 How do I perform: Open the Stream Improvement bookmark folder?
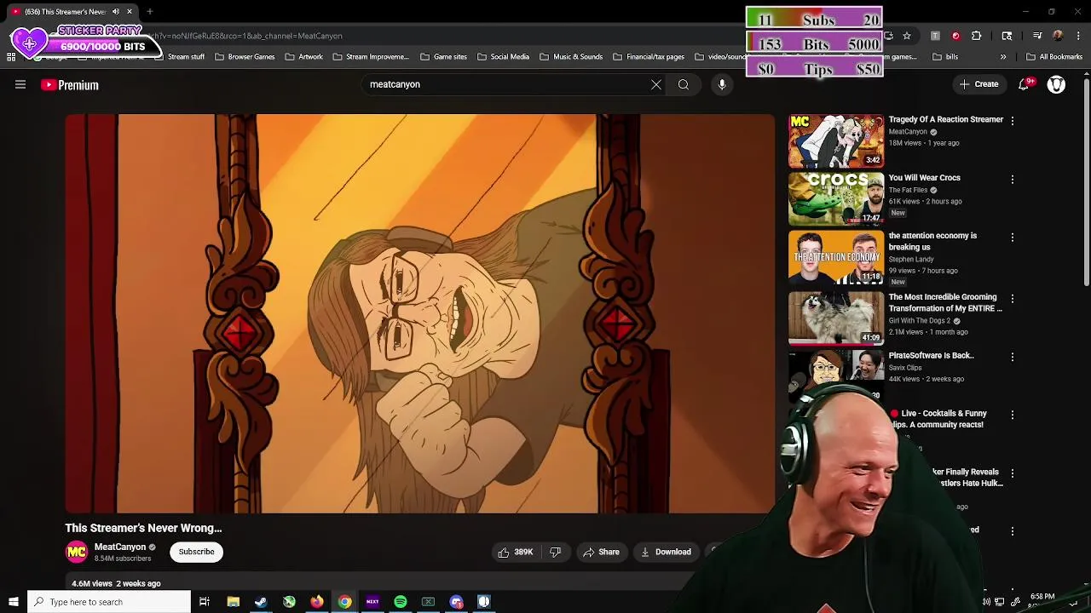pyautogui.click(x=371, y=57)
